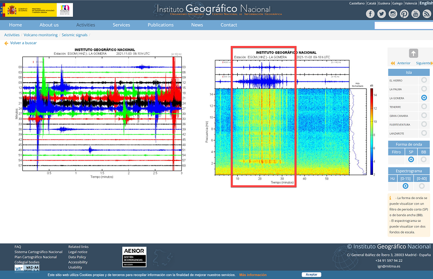The height and width of the screenshot is (279, 433).
Task: Select the Fuerteventura island radio button
Action: click(x=424, y=124)
